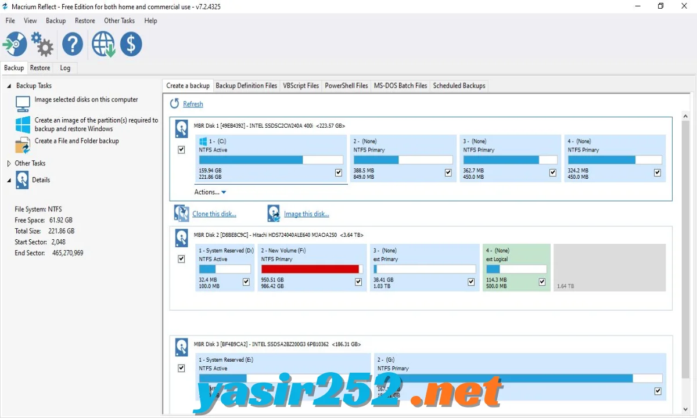Open the Restore menu
The image size is (697, 418).
click(85, 20)
